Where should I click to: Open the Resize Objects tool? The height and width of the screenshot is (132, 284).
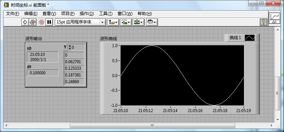pyautogui.click(x=139, y=22)
